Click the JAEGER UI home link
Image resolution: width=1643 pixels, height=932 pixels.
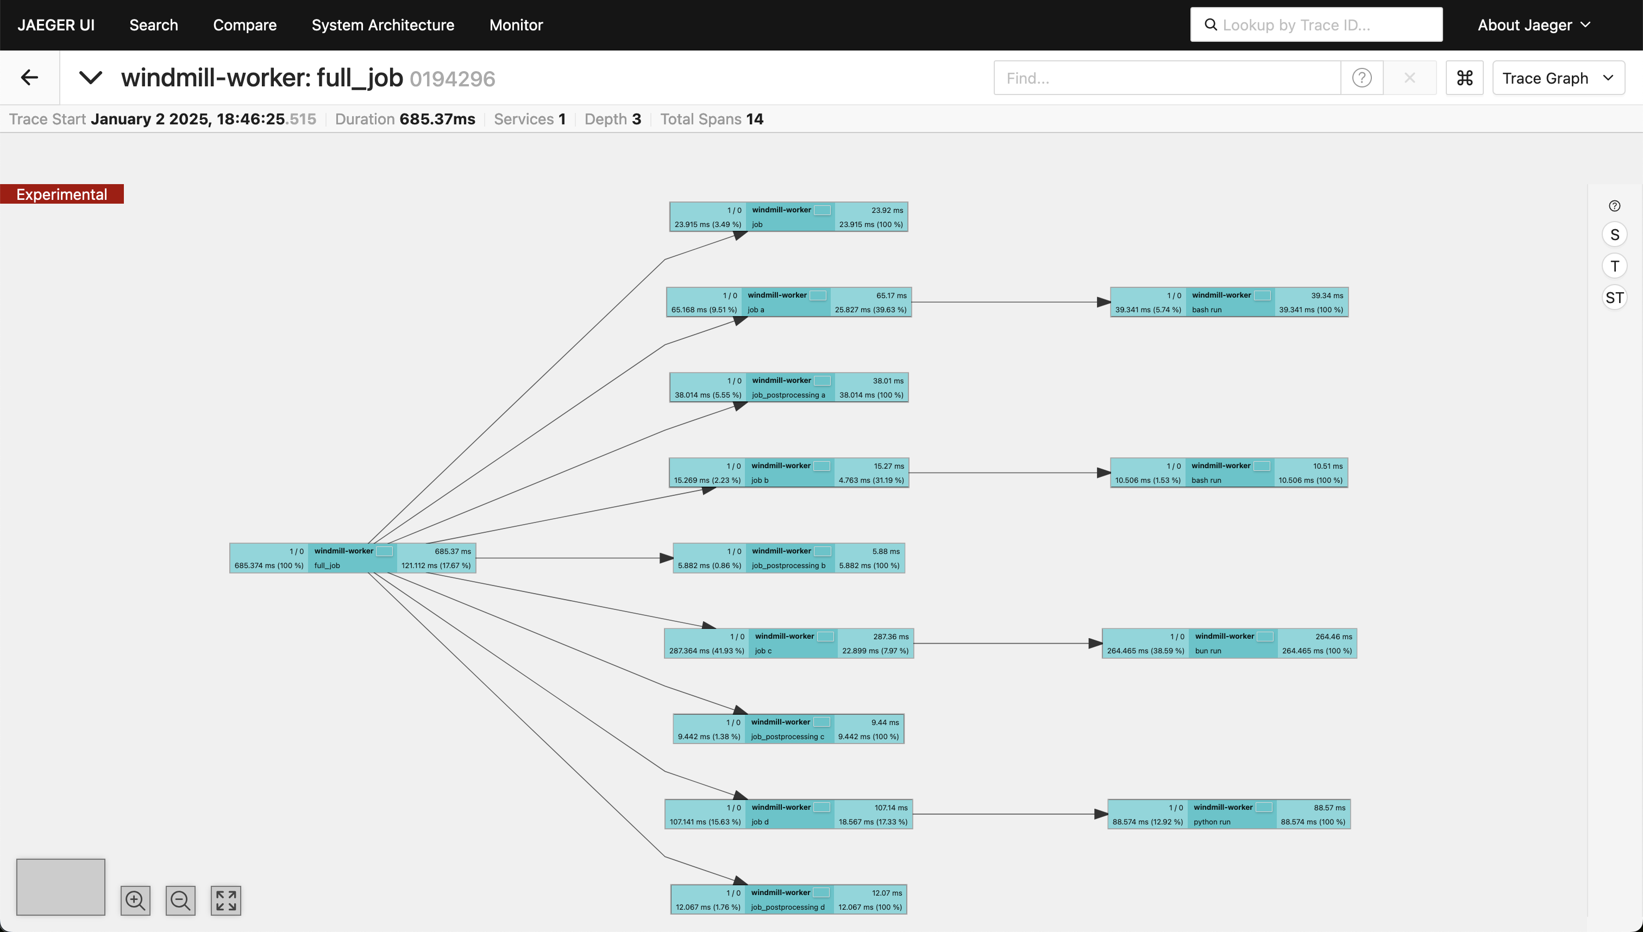click(56, 25)
